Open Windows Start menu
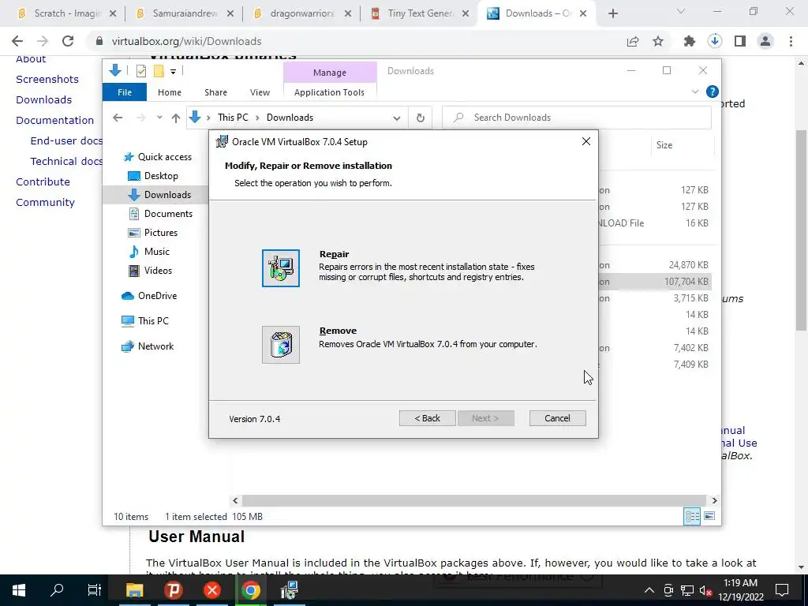 point(19,590)
